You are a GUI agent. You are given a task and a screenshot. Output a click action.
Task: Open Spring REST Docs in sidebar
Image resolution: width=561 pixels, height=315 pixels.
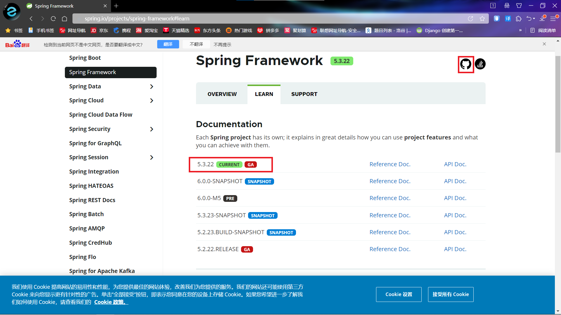pyautogui.click(x=92, y=200)
